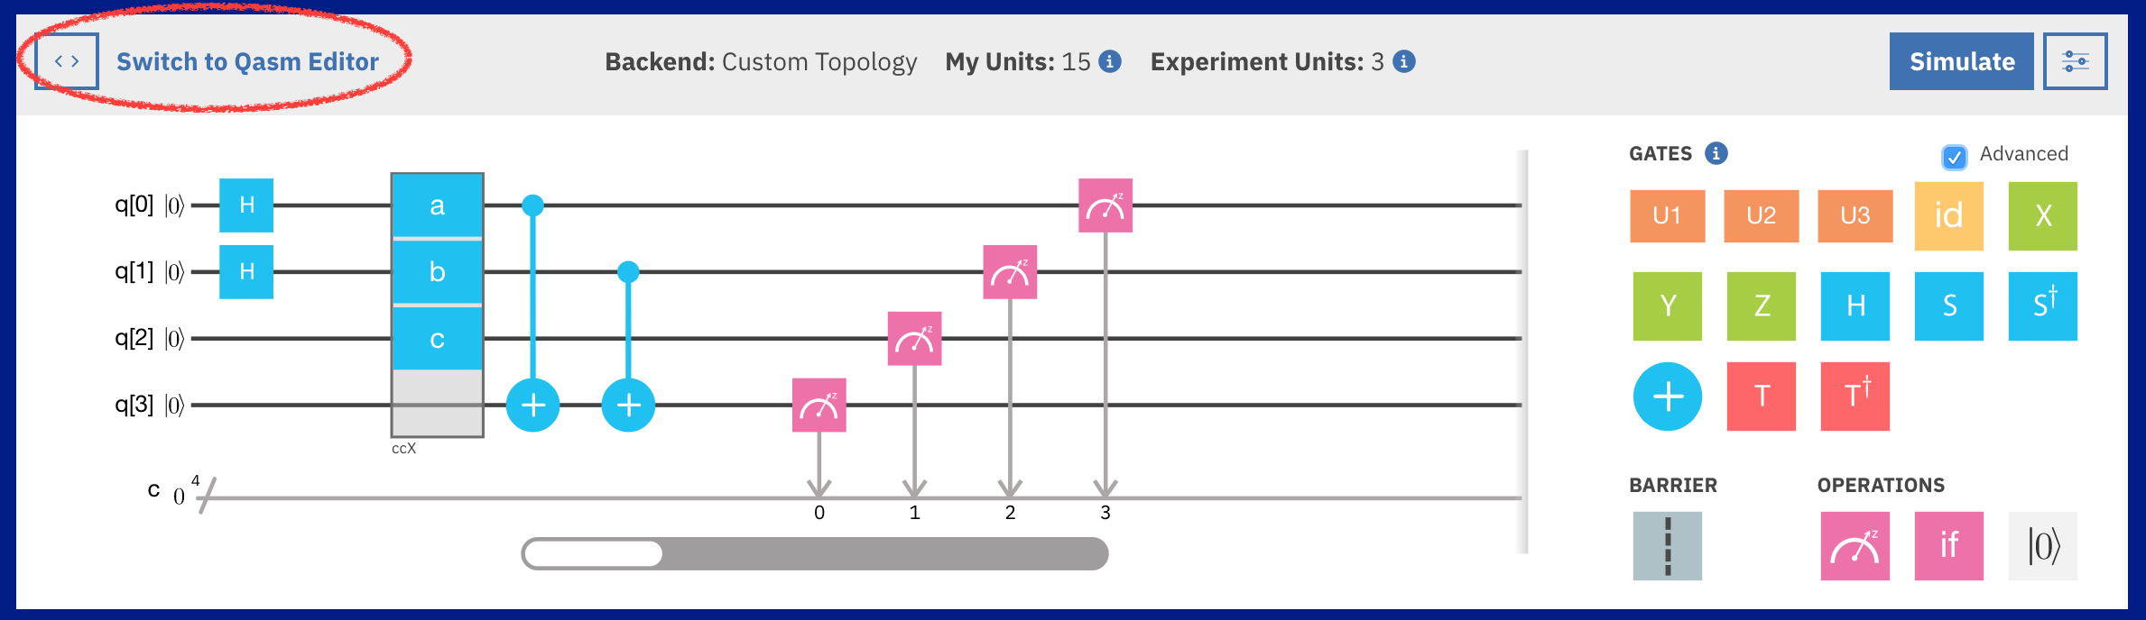Switch to Qasm Editor link
The image size is (2146, 620).
(x=247, y=61)
